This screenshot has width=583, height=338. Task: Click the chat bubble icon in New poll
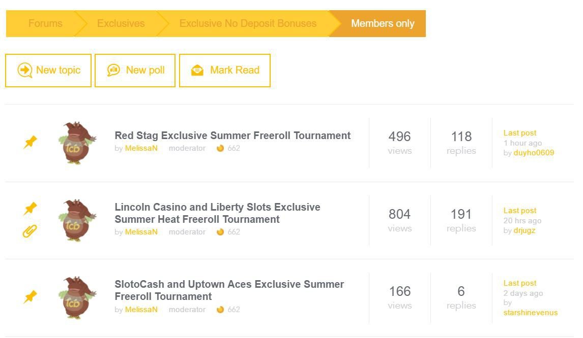click(113, 70)
